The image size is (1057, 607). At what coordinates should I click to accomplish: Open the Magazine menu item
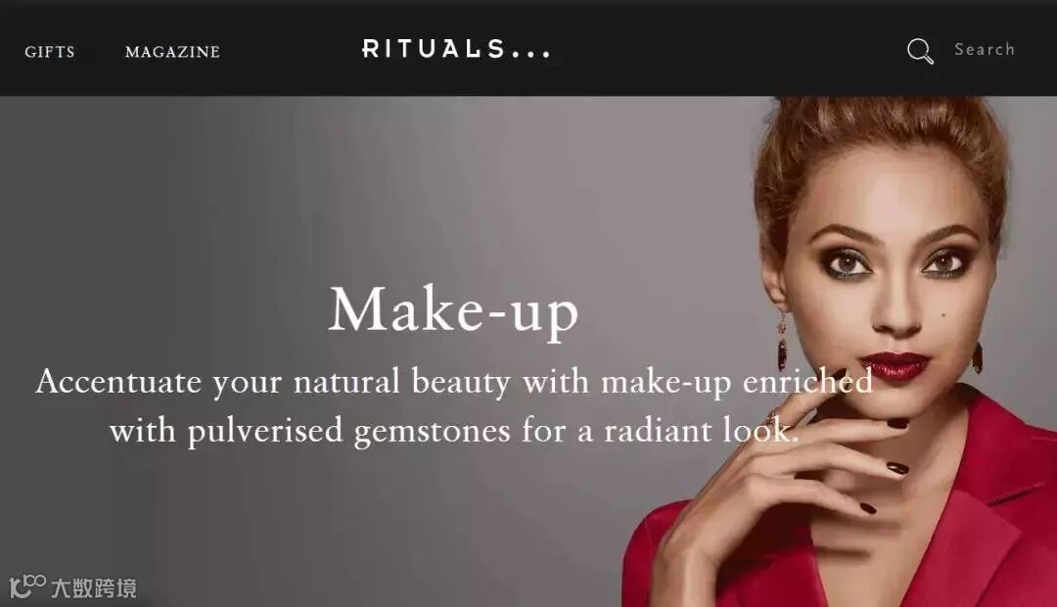[x=172, y=52]
